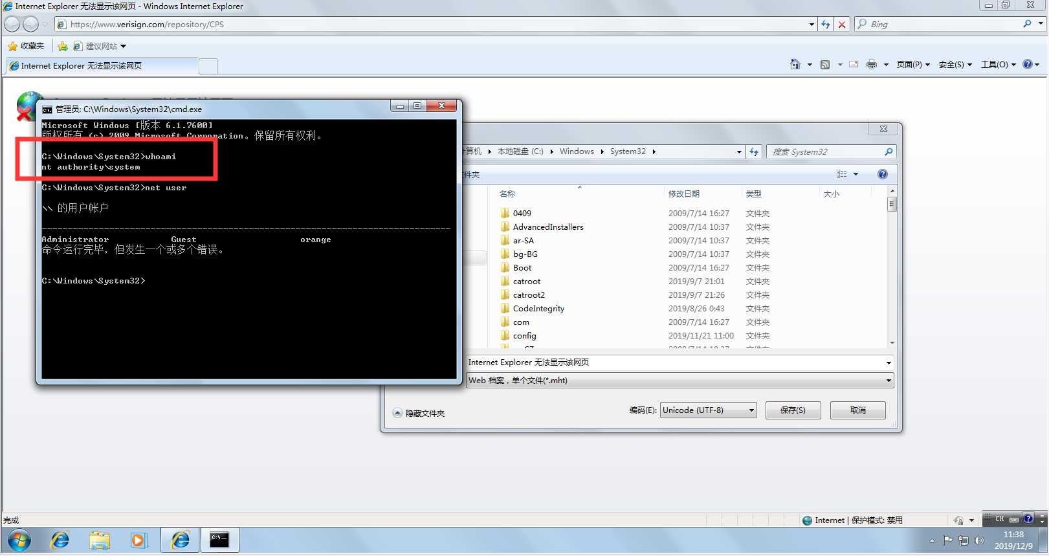Open the view options dropdown arrow
This screenshot has width=1049, height=556.
pyautogui.click(x=856, y=174)
